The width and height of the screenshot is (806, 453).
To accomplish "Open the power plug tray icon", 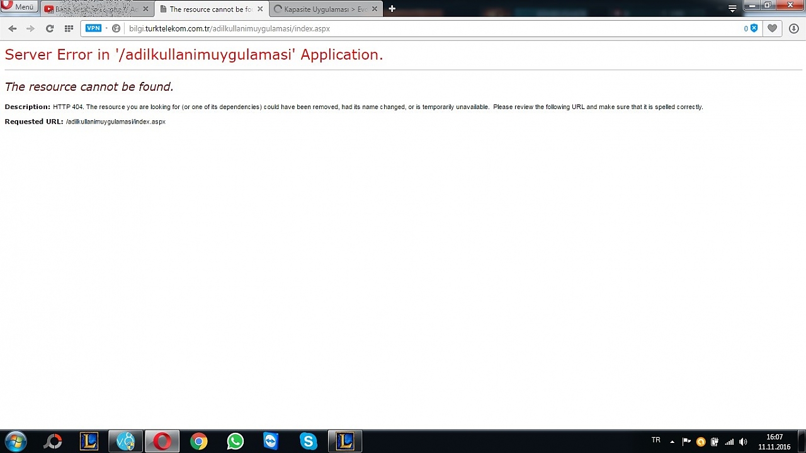I will 715,442.
